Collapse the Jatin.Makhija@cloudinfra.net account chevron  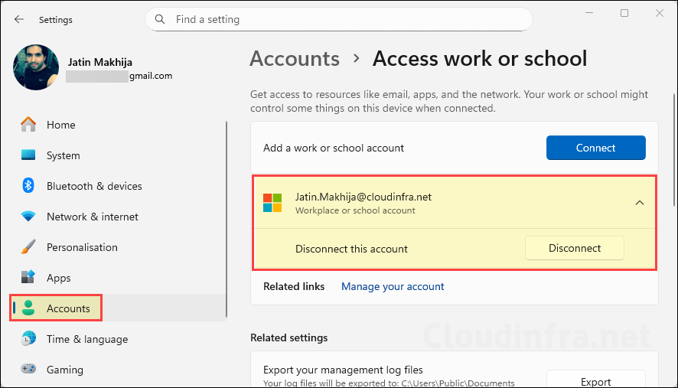640,203
